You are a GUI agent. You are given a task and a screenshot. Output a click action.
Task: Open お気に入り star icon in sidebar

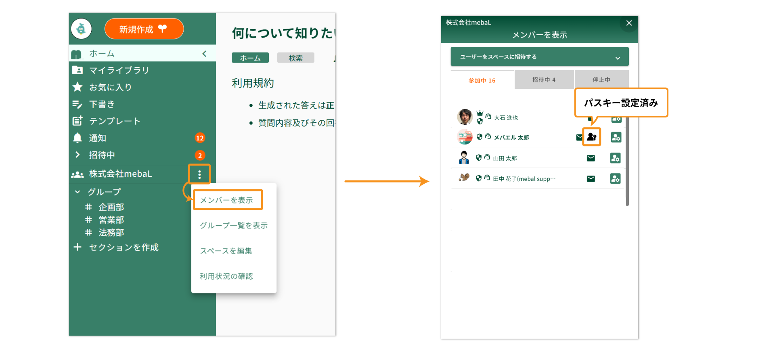(77, 87)
